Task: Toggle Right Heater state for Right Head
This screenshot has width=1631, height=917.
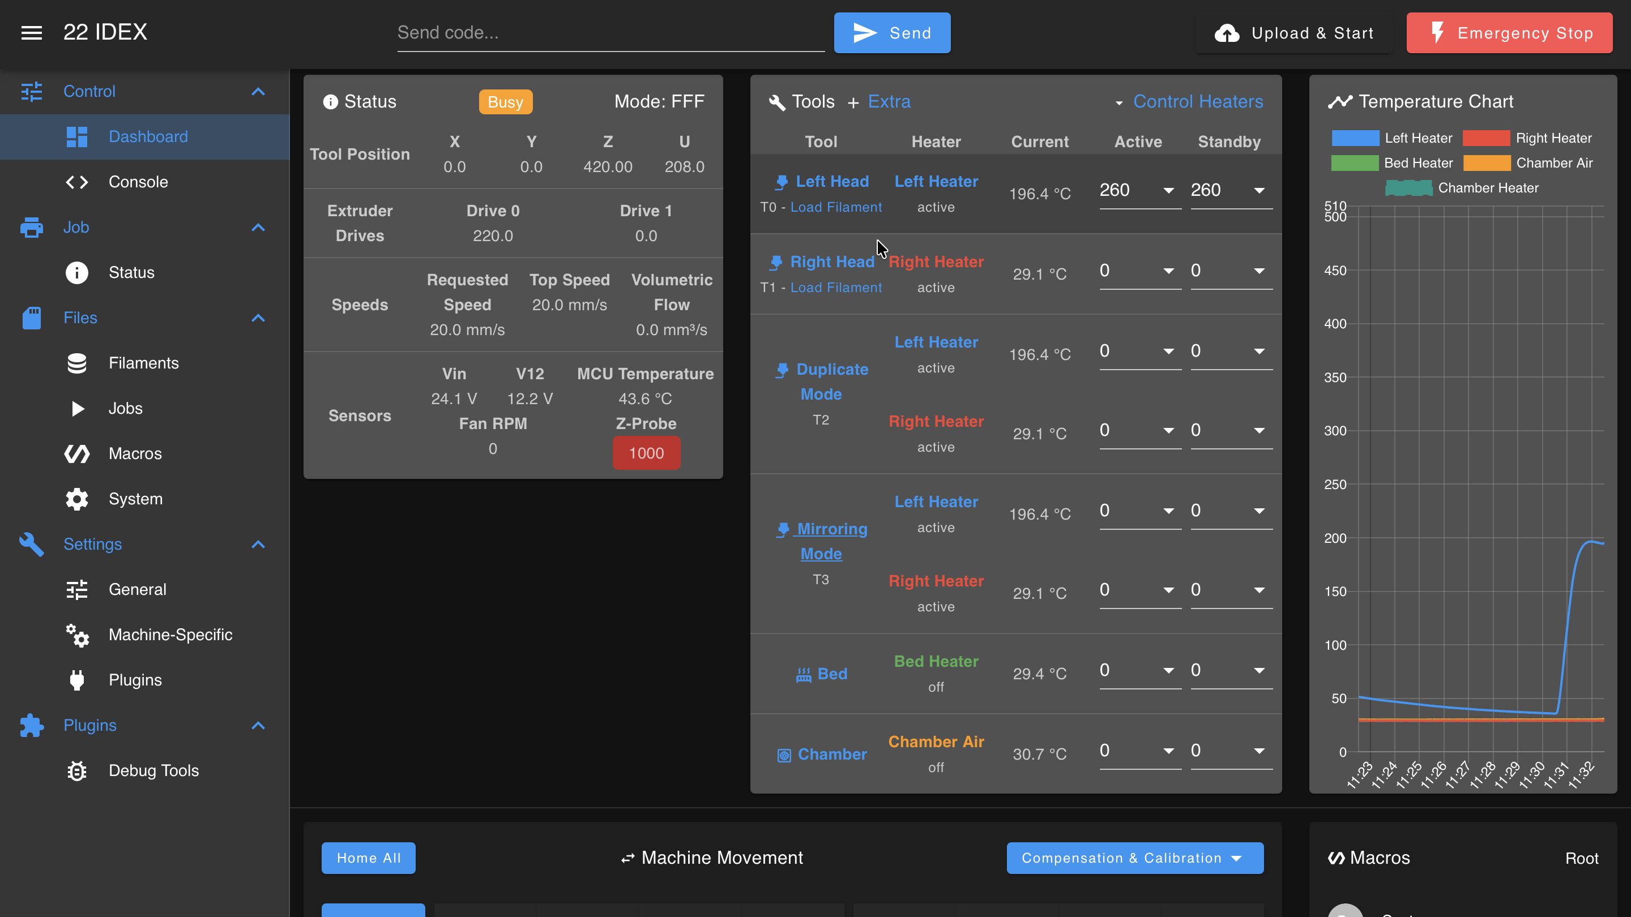Action: [x=936, y=262]
